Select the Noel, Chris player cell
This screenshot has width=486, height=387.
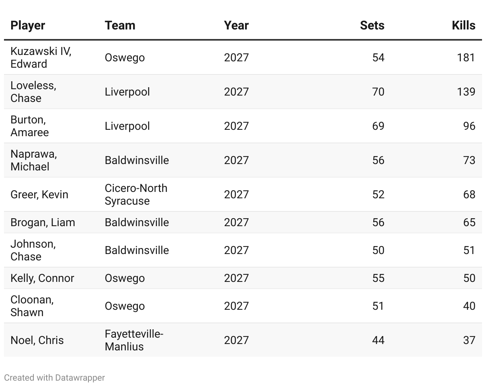point(37,340)
